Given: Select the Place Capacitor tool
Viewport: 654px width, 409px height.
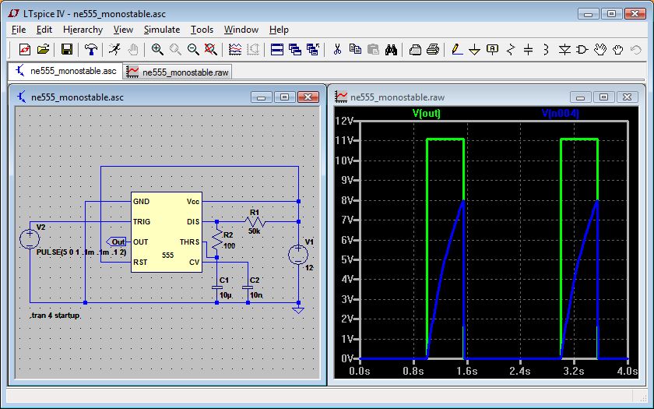Looking at the screenshot, I should tap(529, 50).
